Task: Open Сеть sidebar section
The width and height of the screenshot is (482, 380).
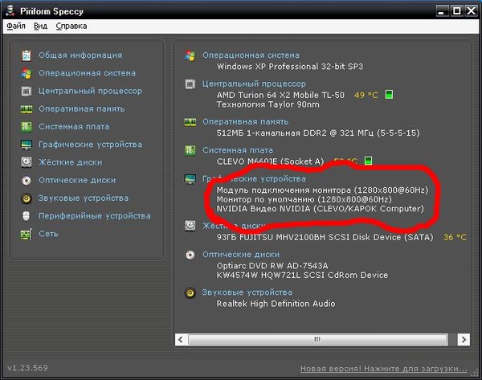Action: pyautogui.click(x=48, y=234)
